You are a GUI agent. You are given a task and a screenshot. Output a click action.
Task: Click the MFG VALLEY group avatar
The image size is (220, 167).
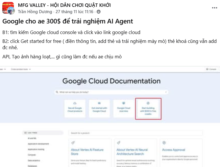coord(8,8)
